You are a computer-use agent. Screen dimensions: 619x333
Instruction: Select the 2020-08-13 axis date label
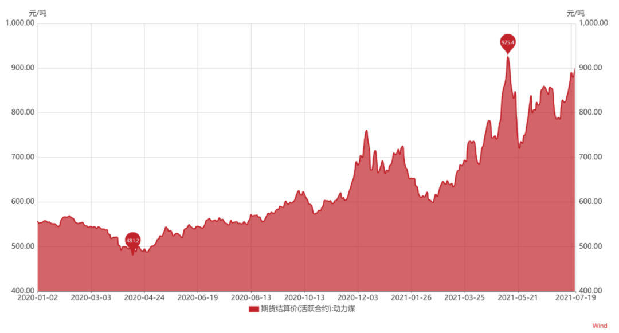251,298
